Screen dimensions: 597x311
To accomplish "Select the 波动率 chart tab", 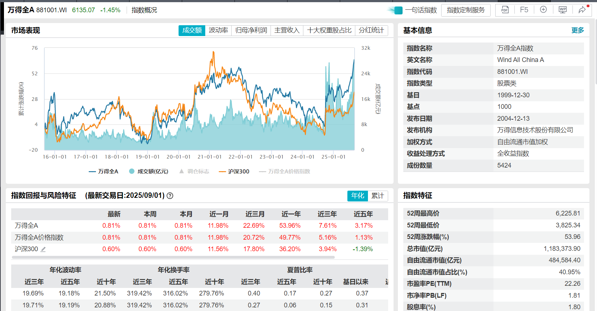I will pos(218,30).
